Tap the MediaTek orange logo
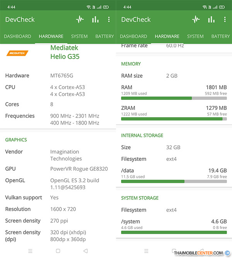232x258 pixels. [x=17, y=53]
